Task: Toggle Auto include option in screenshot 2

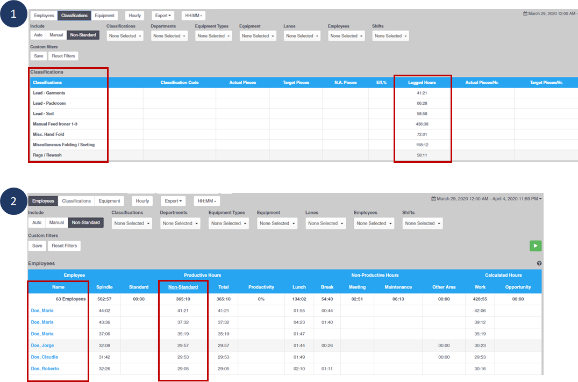Action: click(x=37, y=222)
